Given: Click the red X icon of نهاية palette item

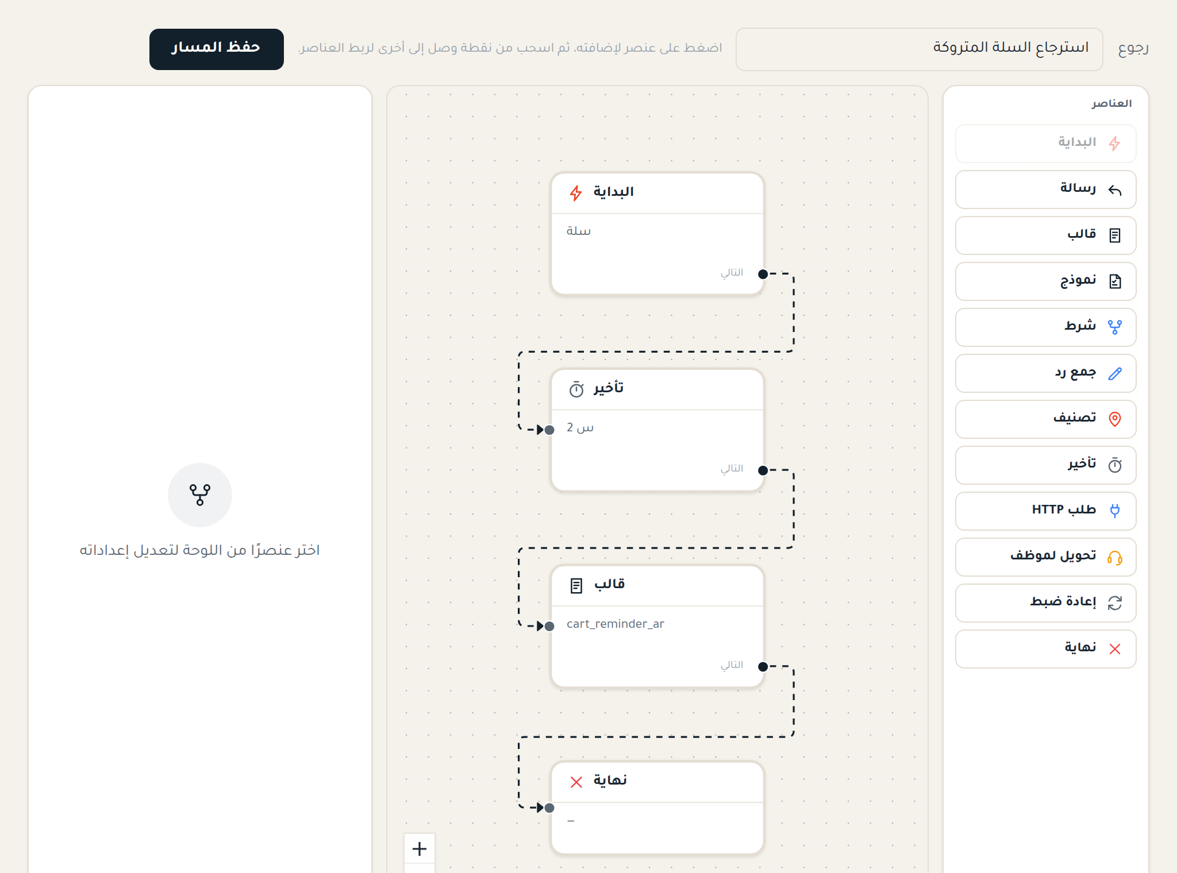Looking at the screenshot, I should (x=1115, y=649).
